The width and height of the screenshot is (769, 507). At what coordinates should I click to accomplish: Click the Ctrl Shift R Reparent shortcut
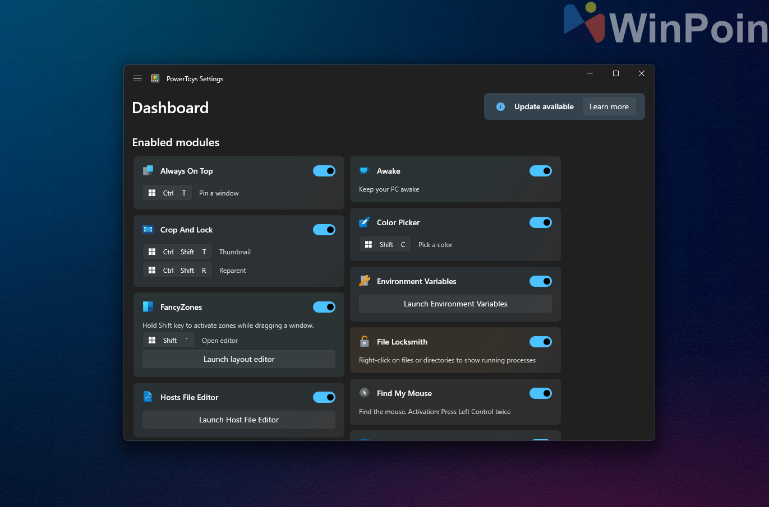pos(177,270)
